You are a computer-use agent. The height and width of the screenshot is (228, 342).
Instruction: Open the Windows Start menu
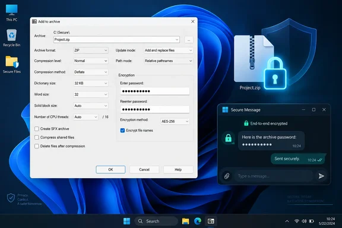tap(126, 221)
